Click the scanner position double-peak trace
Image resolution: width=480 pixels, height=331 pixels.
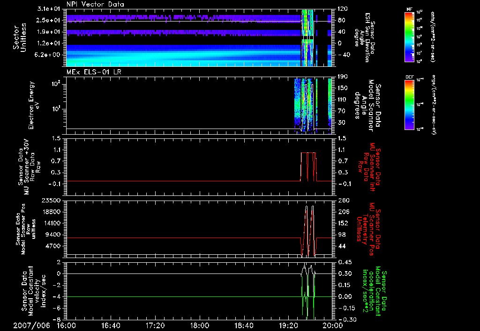click(x=308, y=230)
